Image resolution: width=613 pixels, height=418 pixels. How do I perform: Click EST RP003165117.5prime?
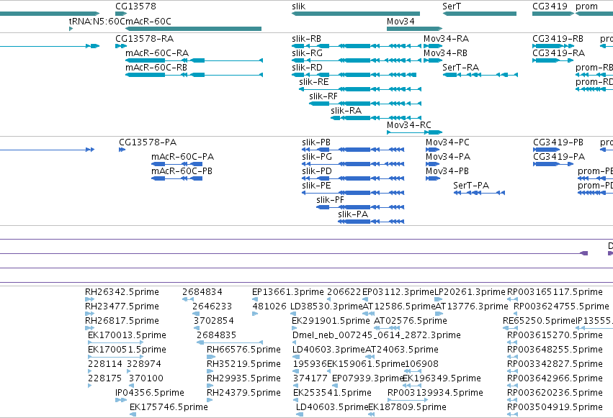click(512, 299)
